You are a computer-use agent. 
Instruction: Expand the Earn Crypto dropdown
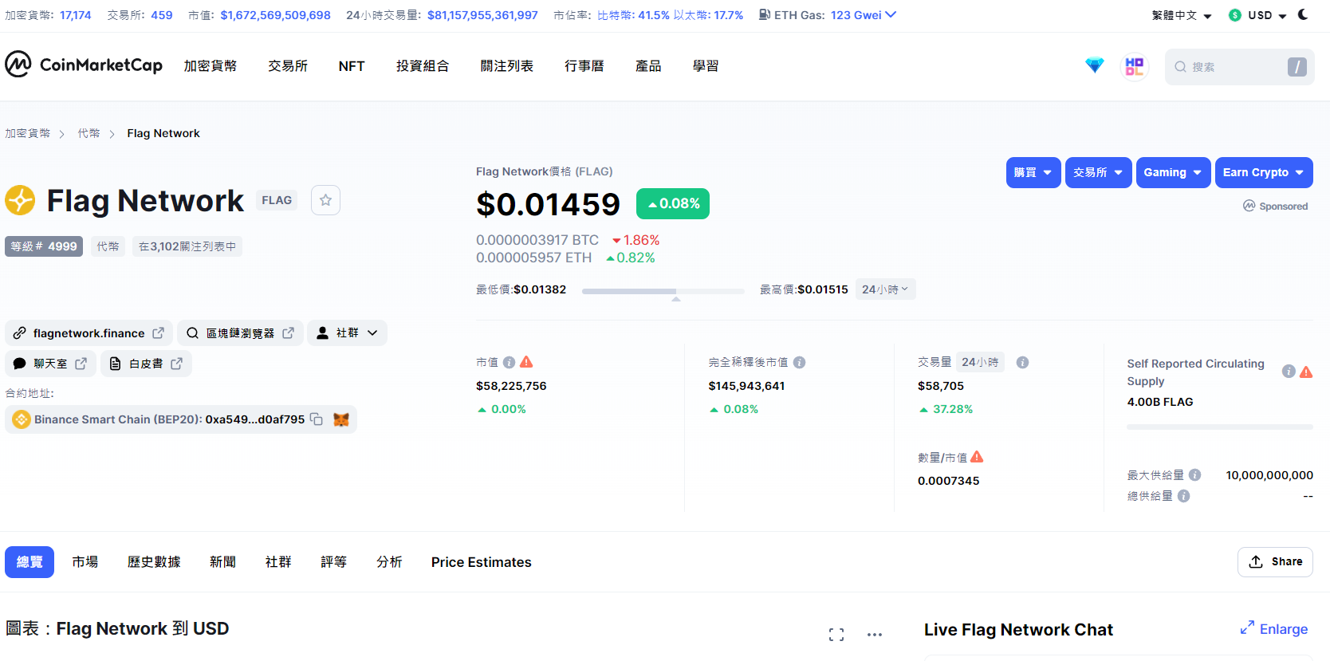(1264, 172)
